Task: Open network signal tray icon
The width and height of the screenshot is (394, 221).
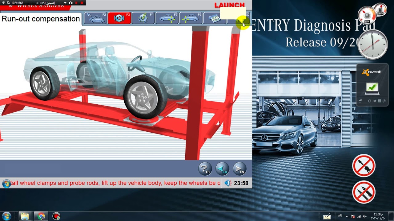Action: click(x=359, y=216)
